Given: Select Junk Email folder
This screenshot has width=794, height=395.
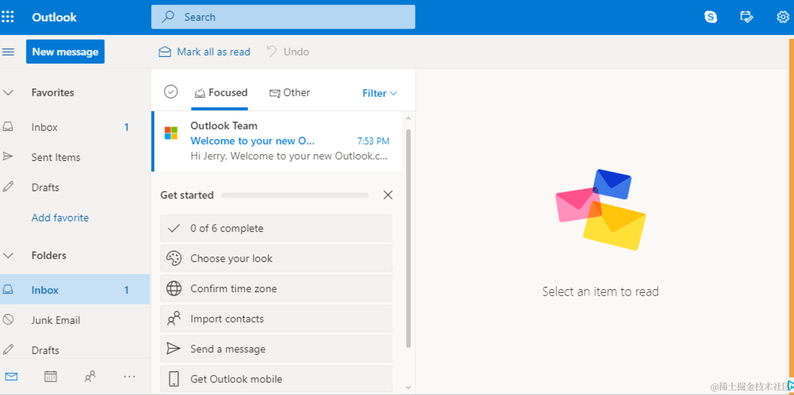Looking at the screenshot, I should point(75,320).
